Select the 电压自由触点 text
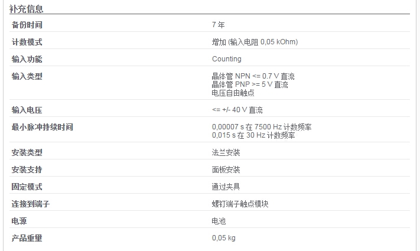420x251 pixels. coord(233,93)
